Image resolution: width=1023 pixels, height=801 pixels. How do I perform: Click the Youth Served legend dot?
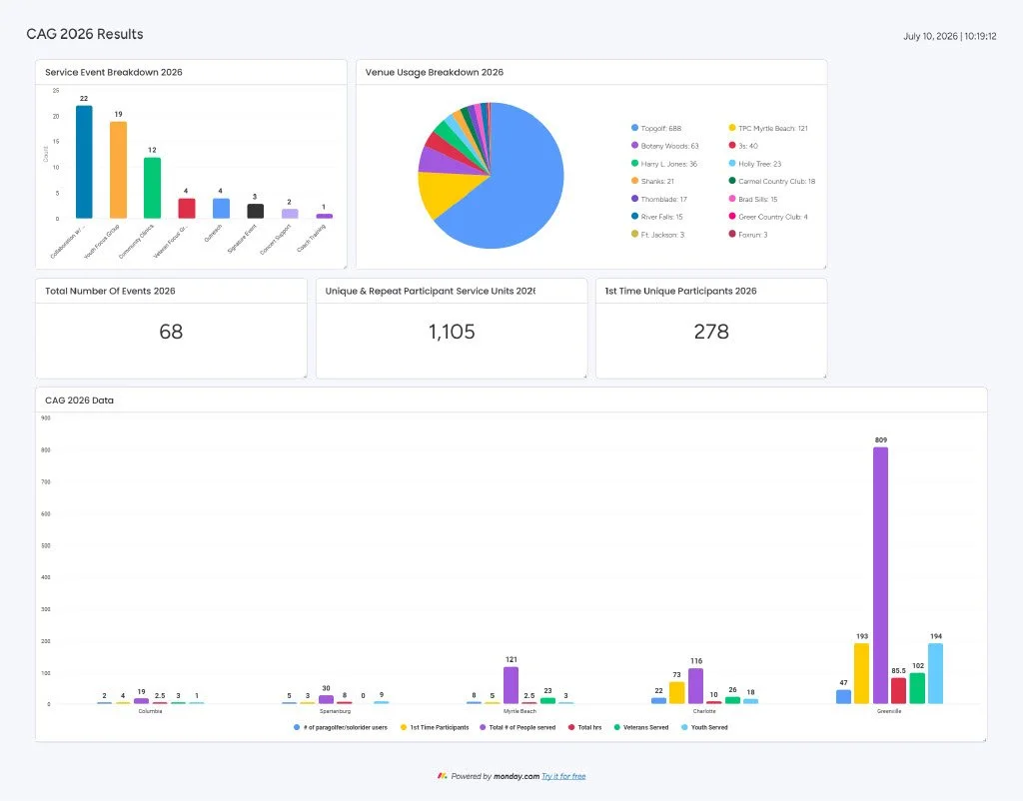(684, 727)
